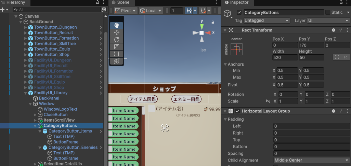Click the anchor presets box in Rect Transform
This screenshot has width=351, height=166.
pyautogui.click(x=236, y=50)
